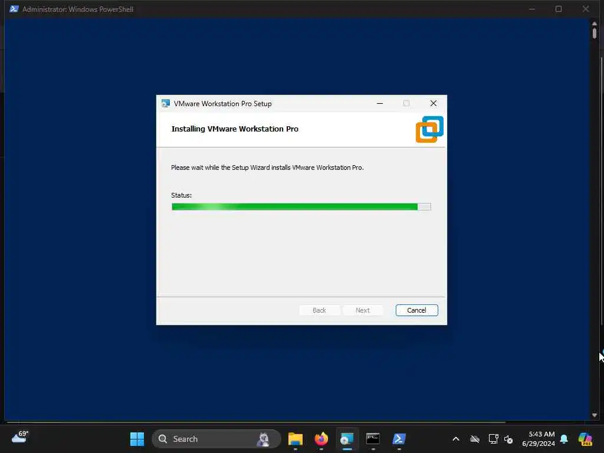Close the VMware Workstation Pro Setup dialog

tap(434, 103)
